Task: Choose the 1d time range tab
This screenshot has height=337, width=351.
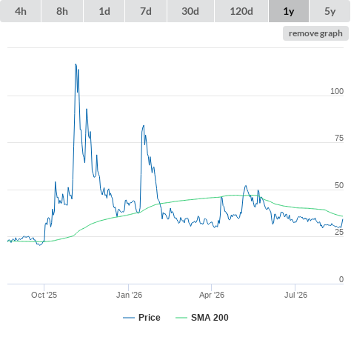Action: coord(104,11)
